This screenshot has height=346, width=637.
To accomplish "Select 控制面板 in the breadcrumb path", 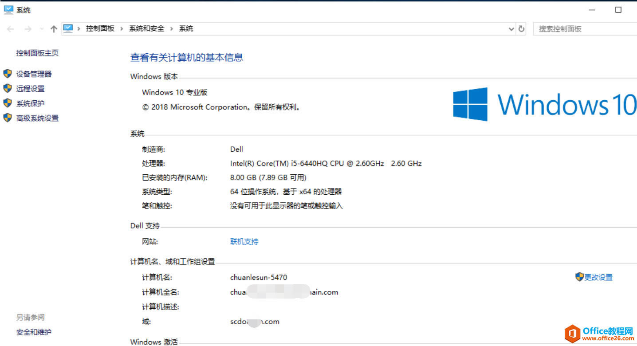I will (x=100, y=28).
